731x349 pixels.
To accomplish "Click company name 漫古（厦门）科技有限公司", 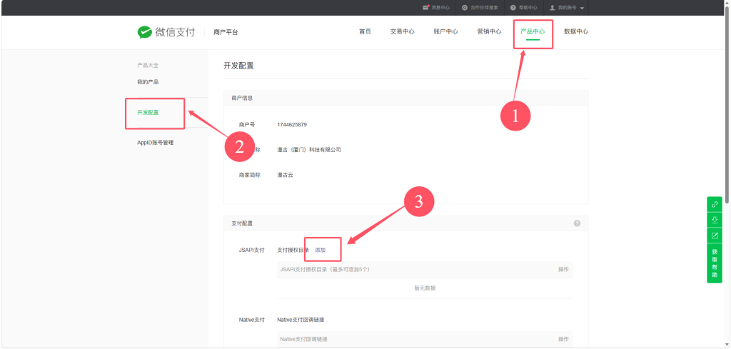I will tap(309, 150).
